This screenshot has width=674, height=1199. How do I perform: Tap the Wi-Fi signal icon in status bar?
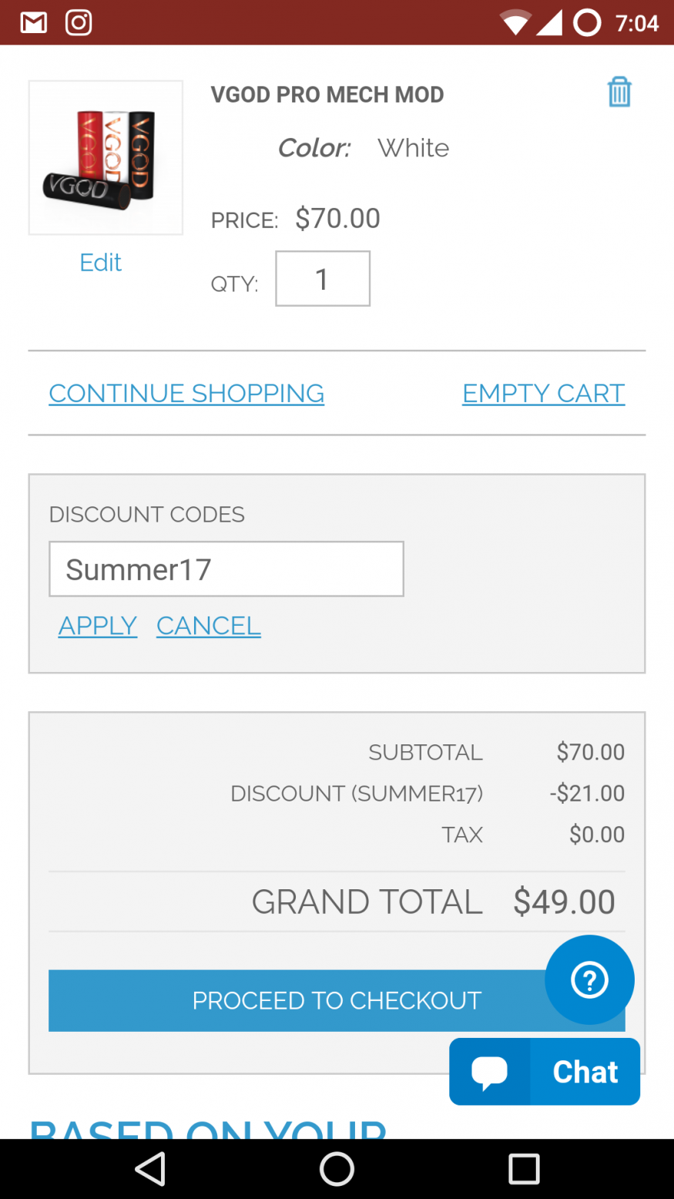(x=515, y=23)
